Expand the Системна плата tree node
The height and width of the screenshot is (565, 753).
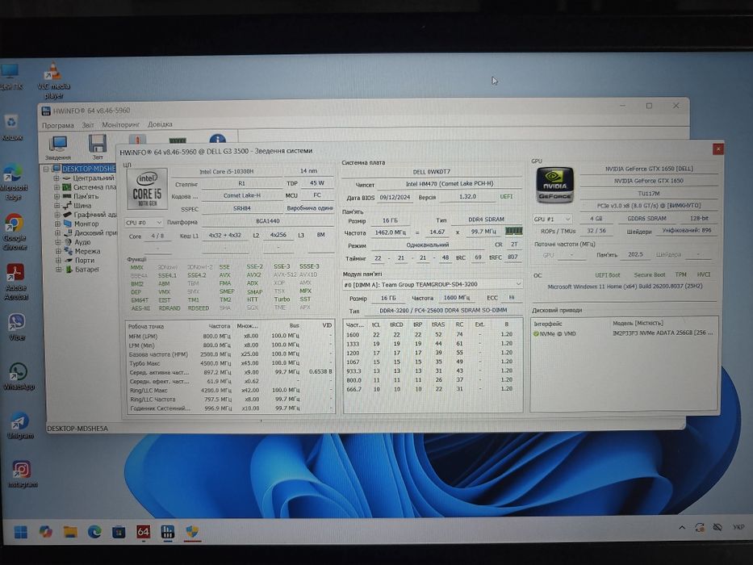(x=56, y=187)
